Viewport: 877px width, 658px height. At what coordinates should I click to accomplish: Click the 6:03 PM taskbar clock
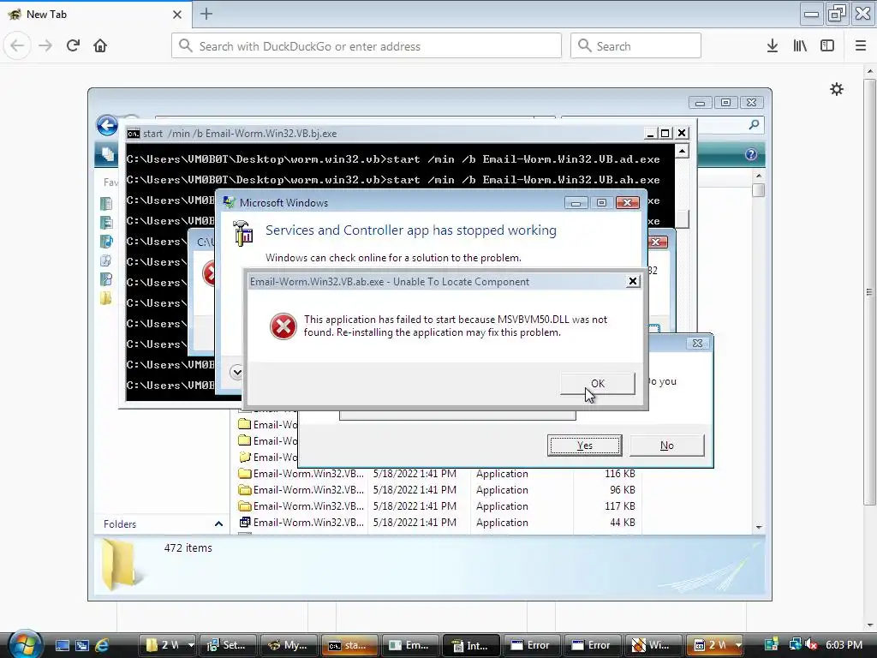[844, 645]
